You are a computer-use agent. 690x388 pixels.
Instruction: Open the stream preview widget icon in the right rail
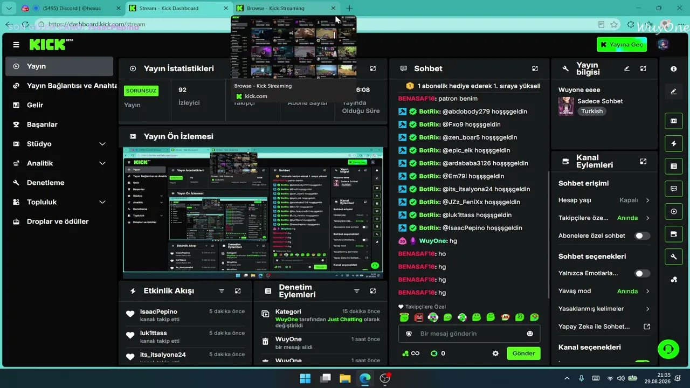(x=673, y=121)
